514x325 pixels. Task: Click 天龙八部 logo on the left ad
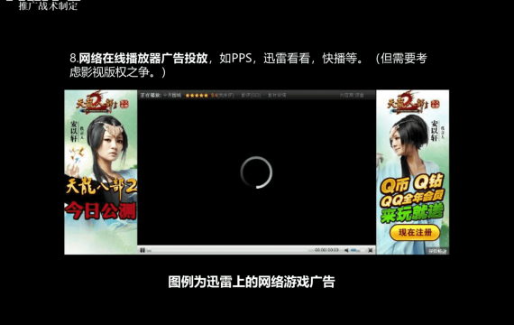[102, 102]
